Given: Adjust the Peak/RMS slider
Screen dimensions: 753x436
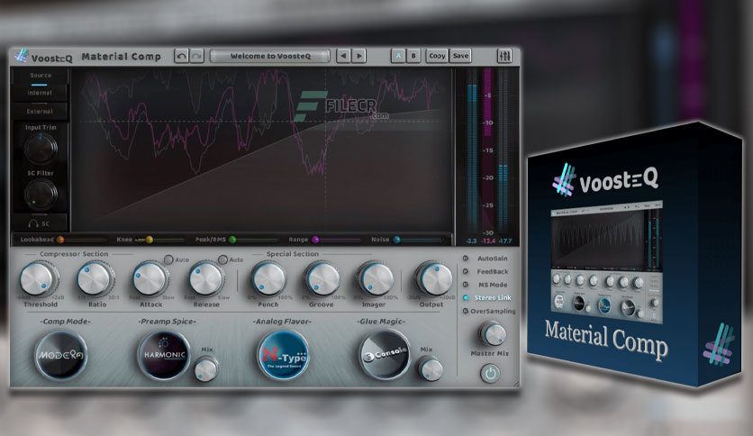Looking at the screenshot, I should [254, 239].
